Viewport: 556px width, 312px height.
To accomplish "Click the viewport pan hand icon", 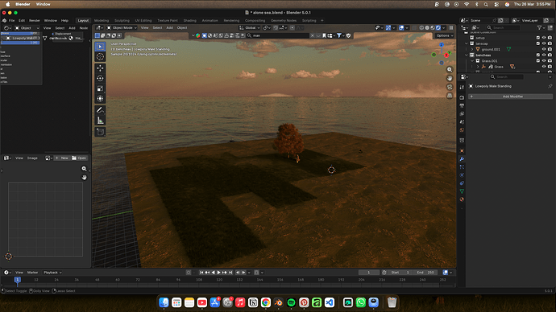I will point(450,78).
